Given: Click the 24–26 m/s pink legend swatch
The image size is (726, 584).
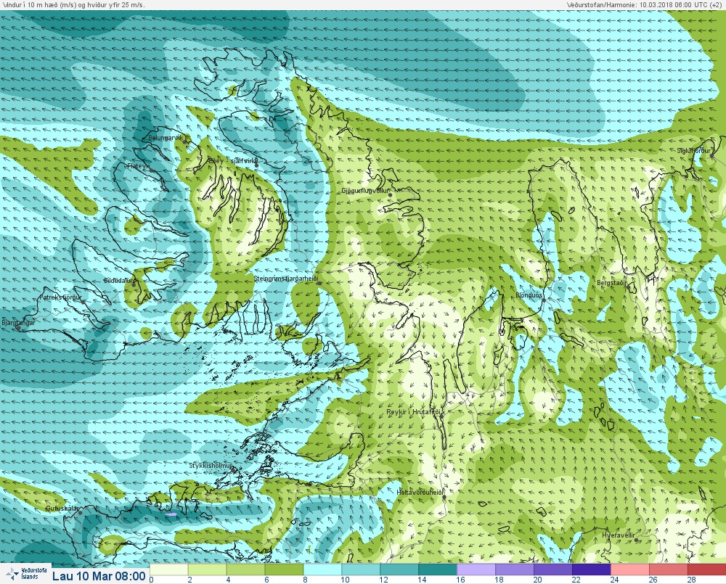Looking at the screenshot, I should click(629, 569).
